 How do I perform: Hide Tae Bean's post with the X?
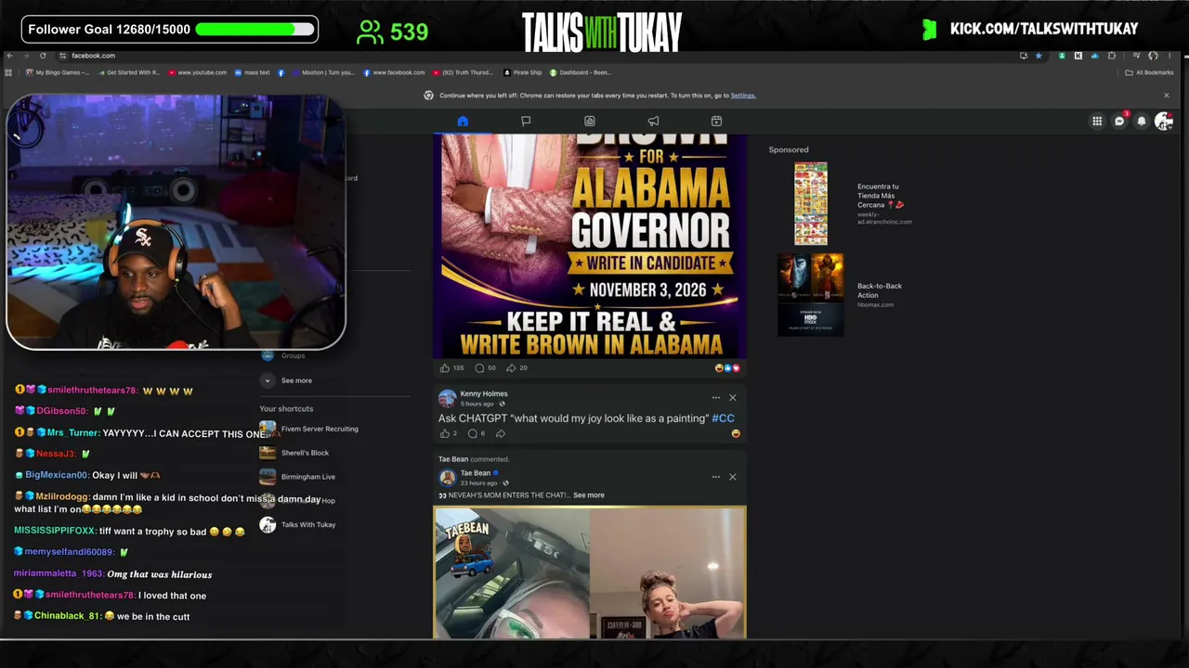(732, 477)
